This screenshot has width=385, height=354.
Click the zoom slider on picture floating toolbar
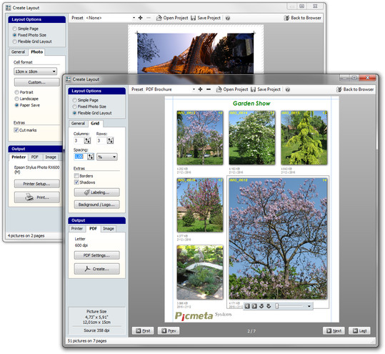pyautogui.click(x=290, y=306)
